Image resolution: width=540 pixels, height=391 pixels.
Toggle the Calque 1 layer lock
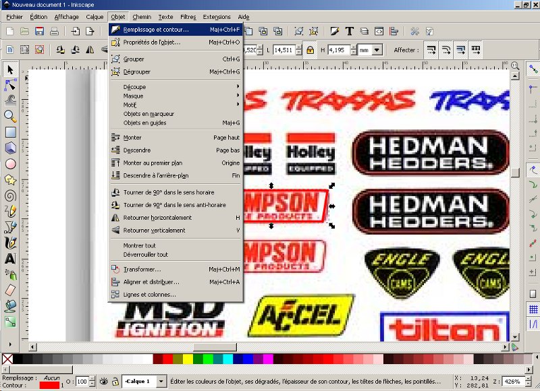(115, 381)
